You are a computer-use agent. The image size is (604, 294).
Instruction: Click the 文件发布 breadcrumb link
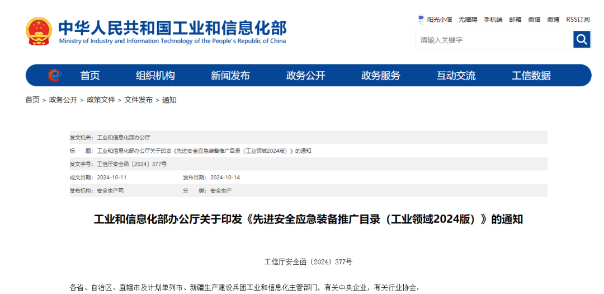click(138, 100)
